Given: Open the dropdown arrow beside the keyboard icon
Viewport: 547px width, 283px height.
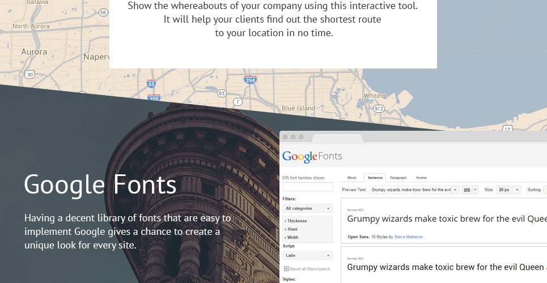Looking at the screenshot, I should pyautogui.click(x=475, y=190).
